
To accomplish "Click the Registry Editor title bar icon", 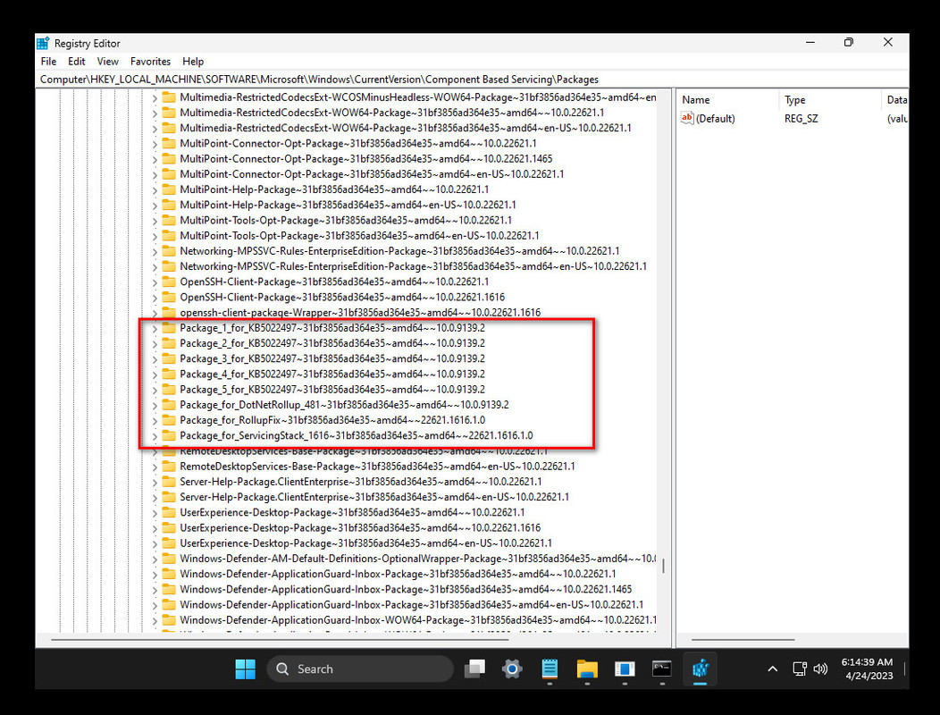I will coord(43,43).
